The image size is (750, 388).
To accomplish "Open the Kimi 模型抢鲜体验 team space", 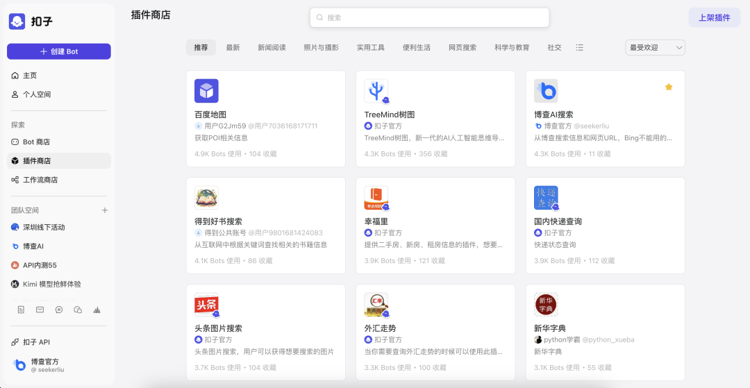I will 59,285.
